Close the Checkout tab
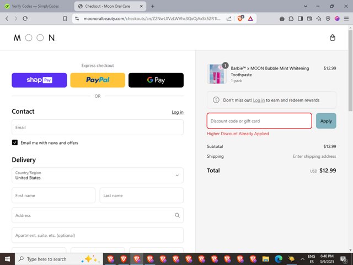 click(x=141, y=6)
